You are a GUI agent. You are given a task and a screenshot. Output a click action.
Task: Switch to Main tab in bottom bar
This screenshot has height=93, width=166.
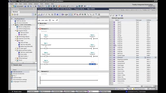[x=93, y=91]
